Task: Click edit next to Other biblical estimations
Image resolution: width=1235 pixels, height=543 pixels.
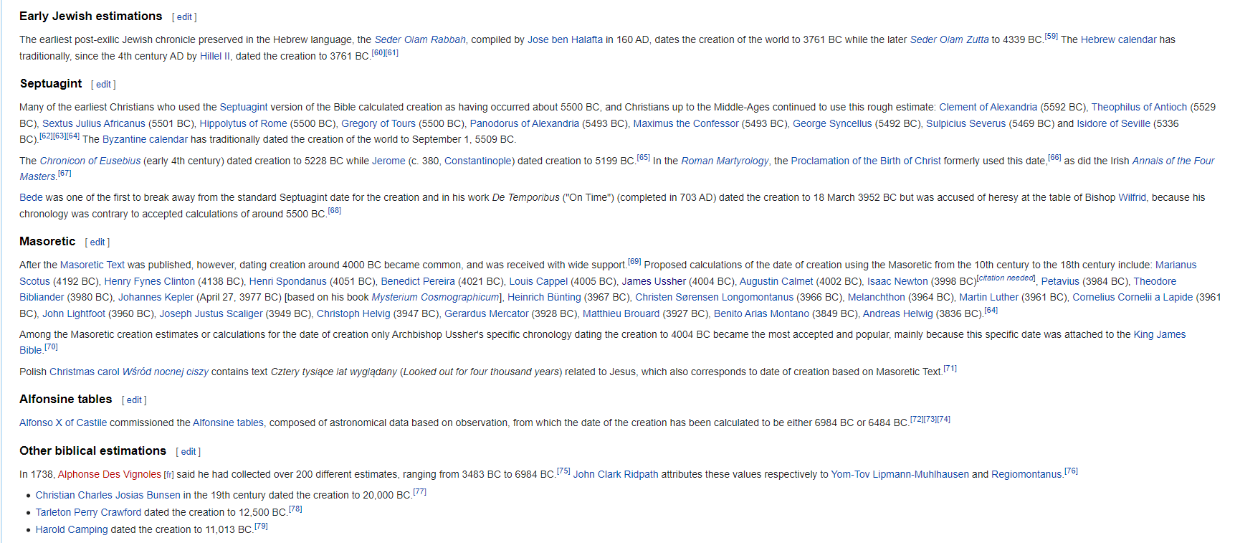Action: [188, 452]
